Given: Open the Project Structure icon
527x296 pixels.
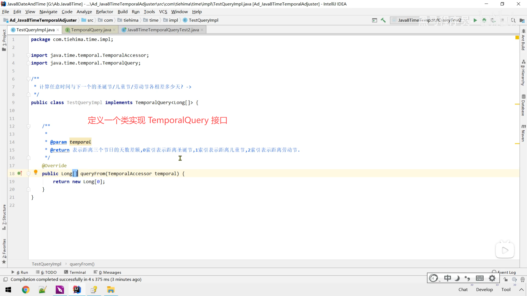Looking at the screenshot, I should pyautogui.click(x=522, y=20).
